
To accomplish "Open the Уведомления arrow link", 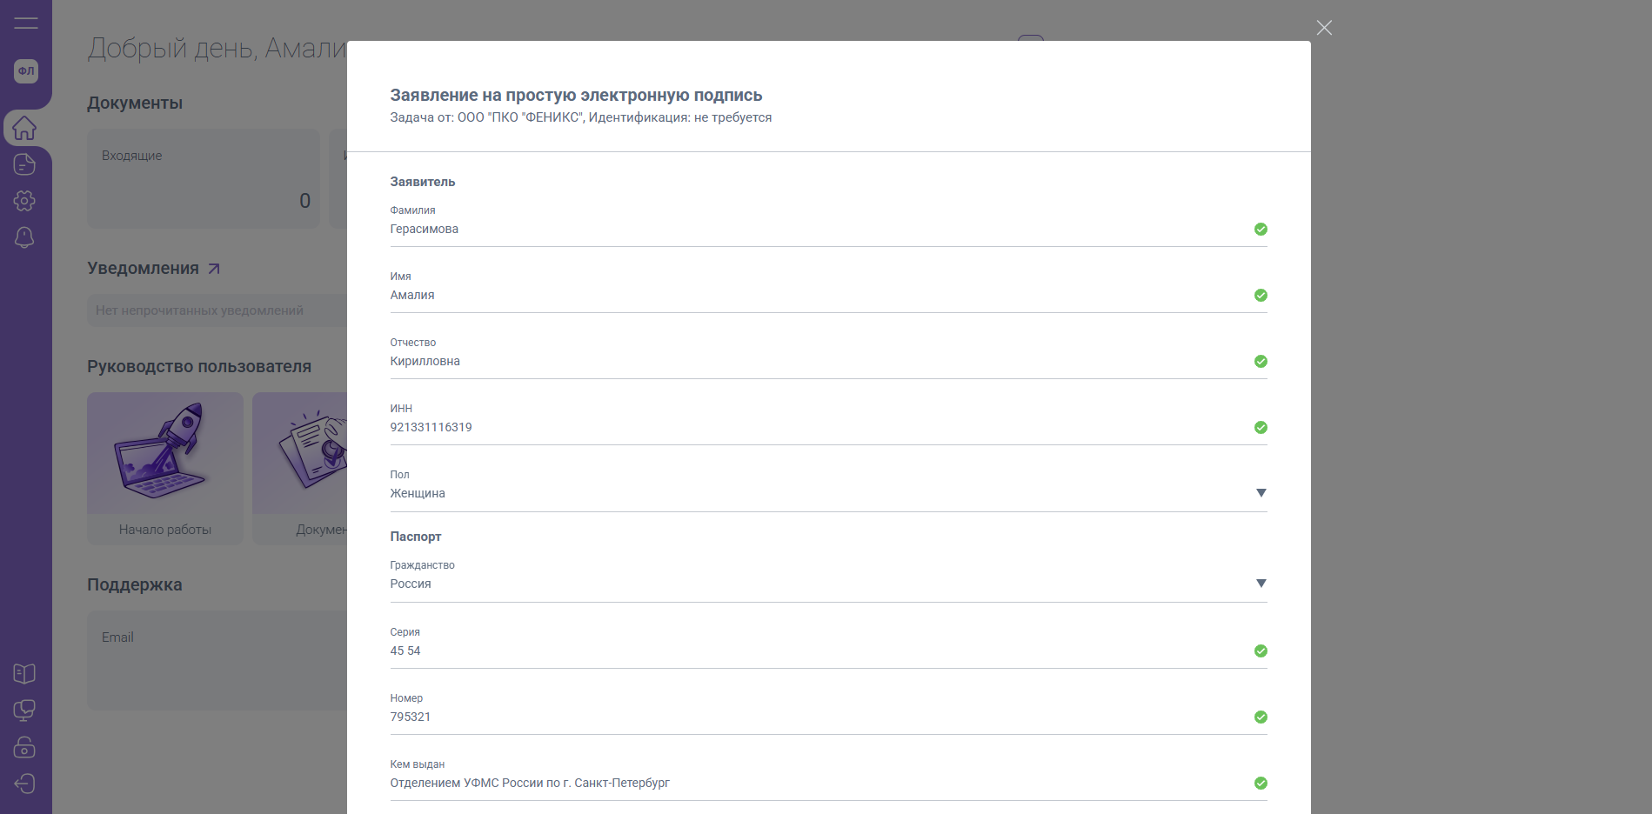I will tap(214, 269).
